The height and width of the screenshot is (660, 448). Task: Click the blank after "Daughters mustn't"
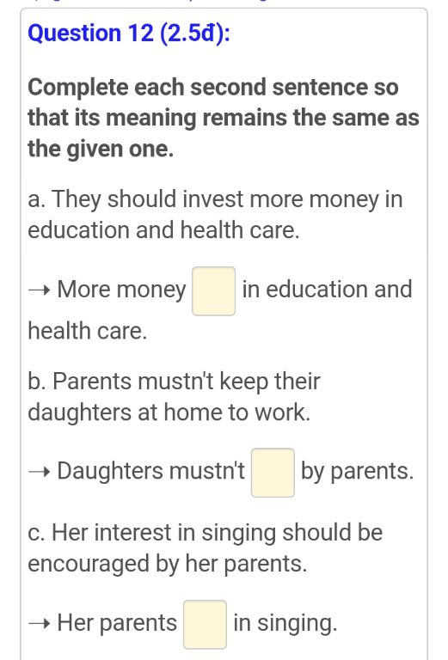273,473
